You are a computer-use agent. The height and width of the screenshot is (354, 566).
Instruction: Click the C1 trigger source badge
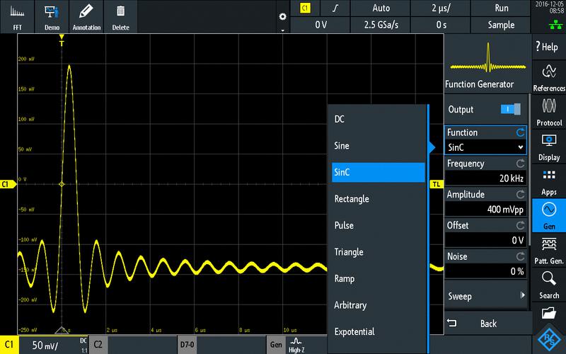[x=306, y=8]
